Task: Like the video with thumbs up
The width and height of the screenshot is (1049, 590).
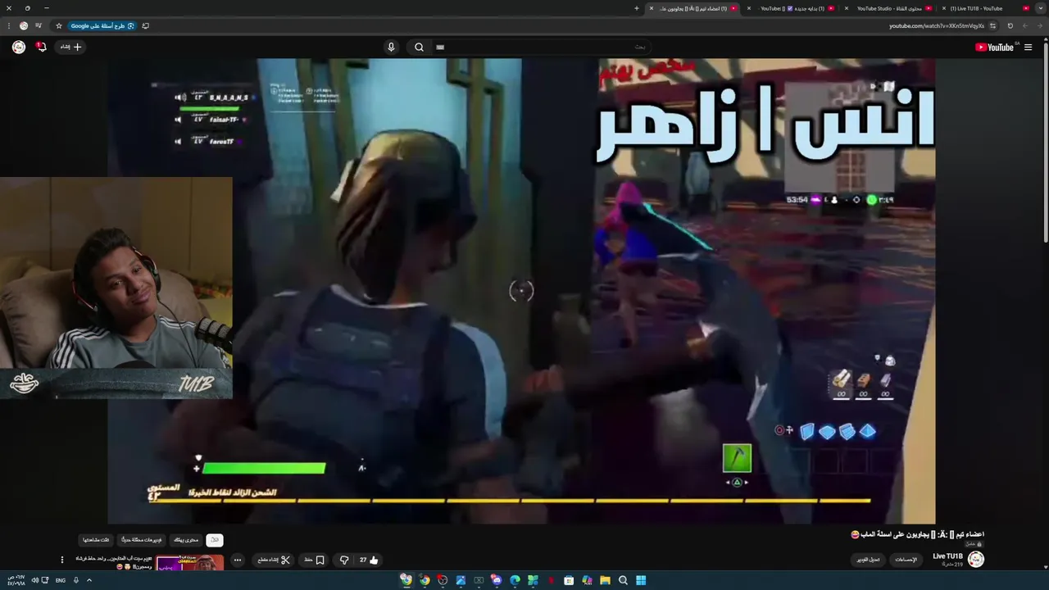Action: tap(369, 560)
